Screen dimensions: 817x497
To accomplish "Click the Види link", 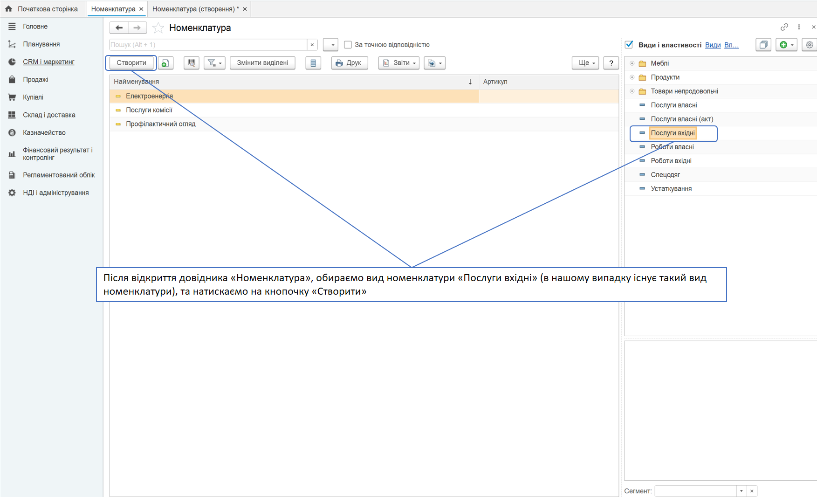I will 713,45.
